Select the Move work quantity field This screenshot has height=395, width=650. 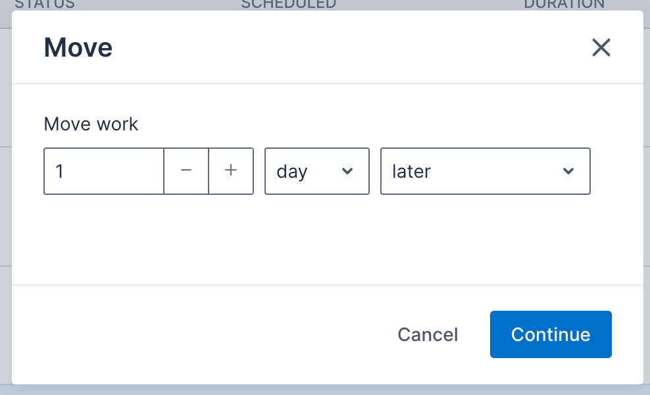point(103,171)
